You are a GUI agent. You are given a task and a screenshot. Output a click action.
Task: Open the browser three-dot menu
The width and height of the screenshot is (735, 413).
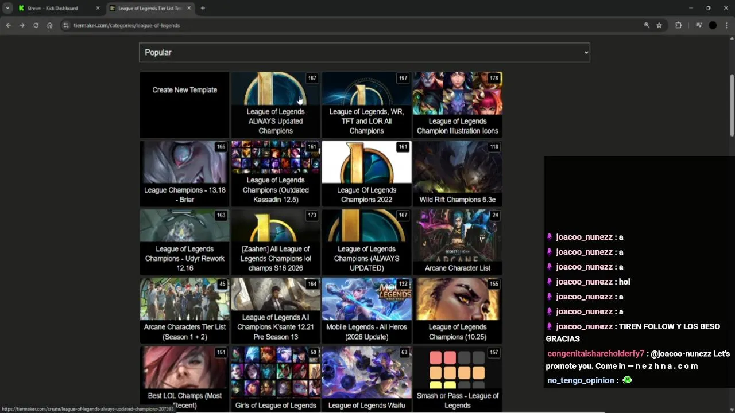coord(727,25)
